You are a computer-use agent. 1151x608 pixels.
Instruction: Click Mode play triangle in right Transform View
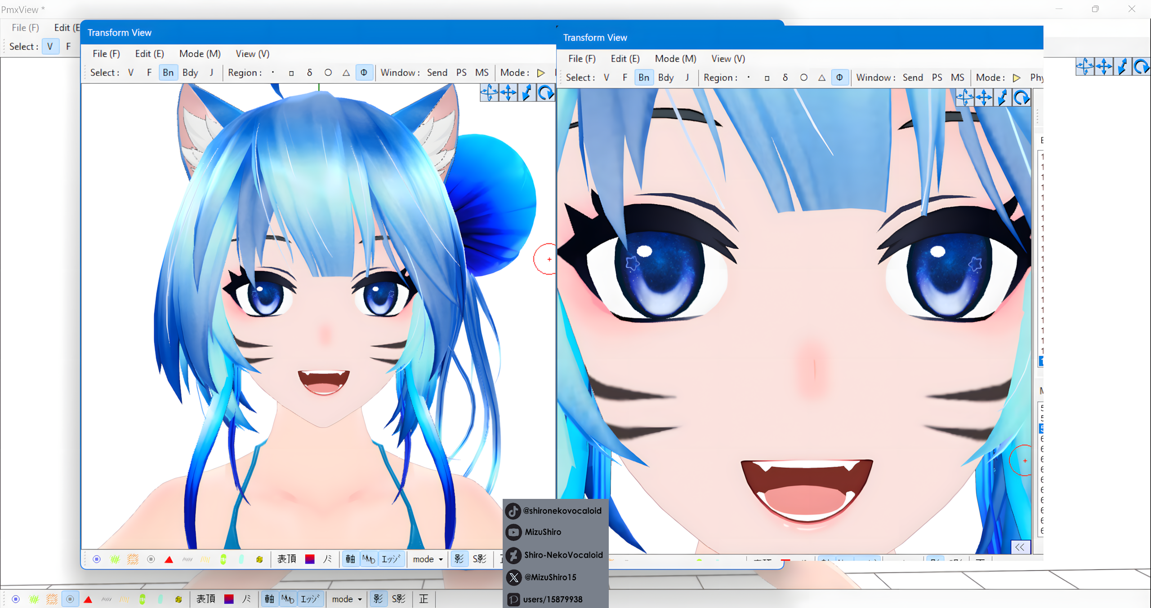pyautogui.click(x=1017, y=78)
